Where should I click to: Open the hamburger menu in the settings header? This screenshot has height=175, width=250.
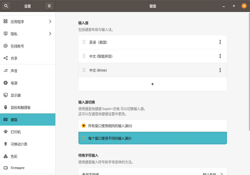[49, 6]
